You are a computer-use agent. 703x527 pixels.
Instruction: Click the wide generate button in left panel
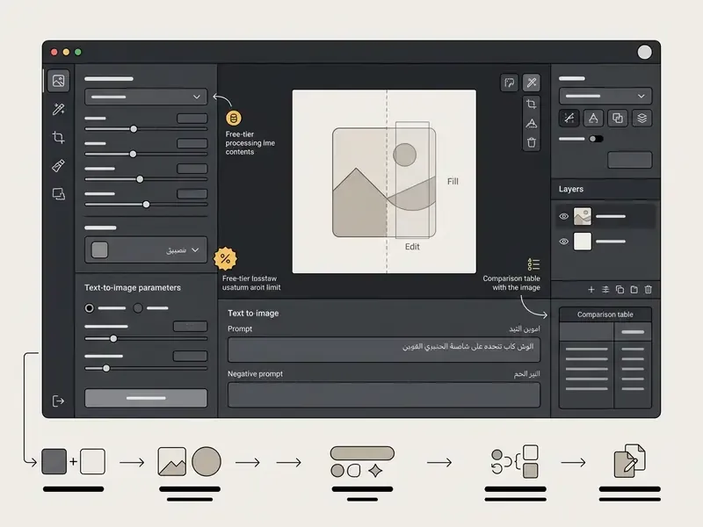click(146, 398)
